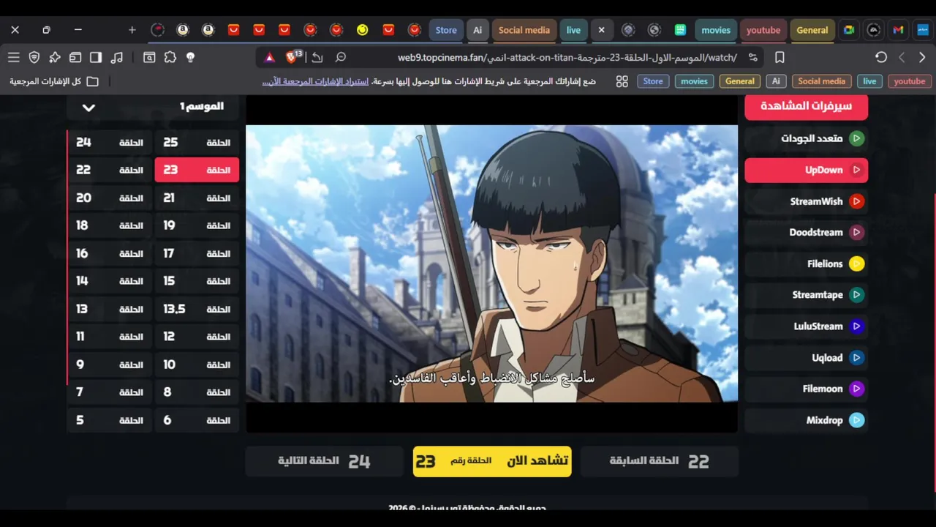
Task: Open the General folder on bookmarks bar
Action: click(740, 81)
